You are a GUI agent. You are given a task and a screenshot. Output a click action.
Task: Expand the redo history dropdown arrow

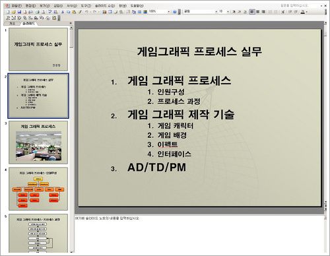[x=98, y=12]
